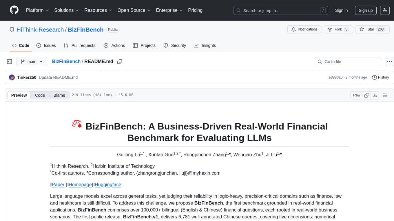This screenshot has height=221, width=394.
Task: Open the Update README.md commit message
Action: coord(58,78)
